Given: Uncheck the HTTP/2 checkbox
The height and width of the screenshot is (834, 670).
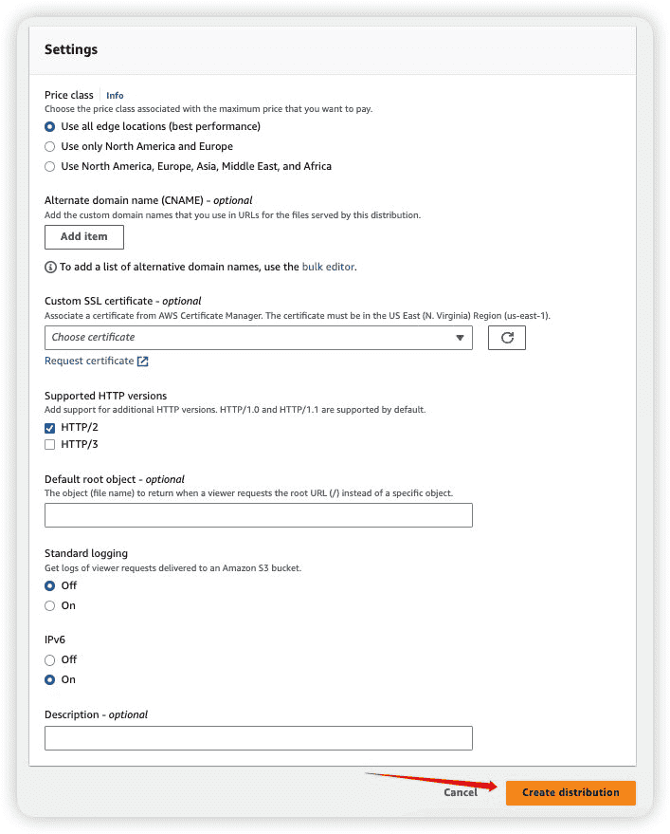Looking at the screenshot, I should [x=50, y=428].
